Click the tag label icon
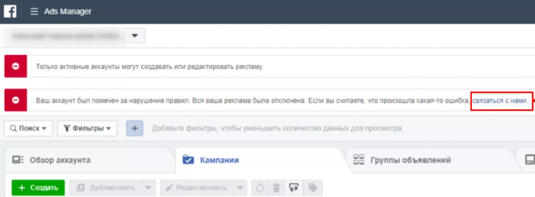Image resolution: width=535 pixels, height=197 pixels. pyautogui.click(x=312, y=188)
